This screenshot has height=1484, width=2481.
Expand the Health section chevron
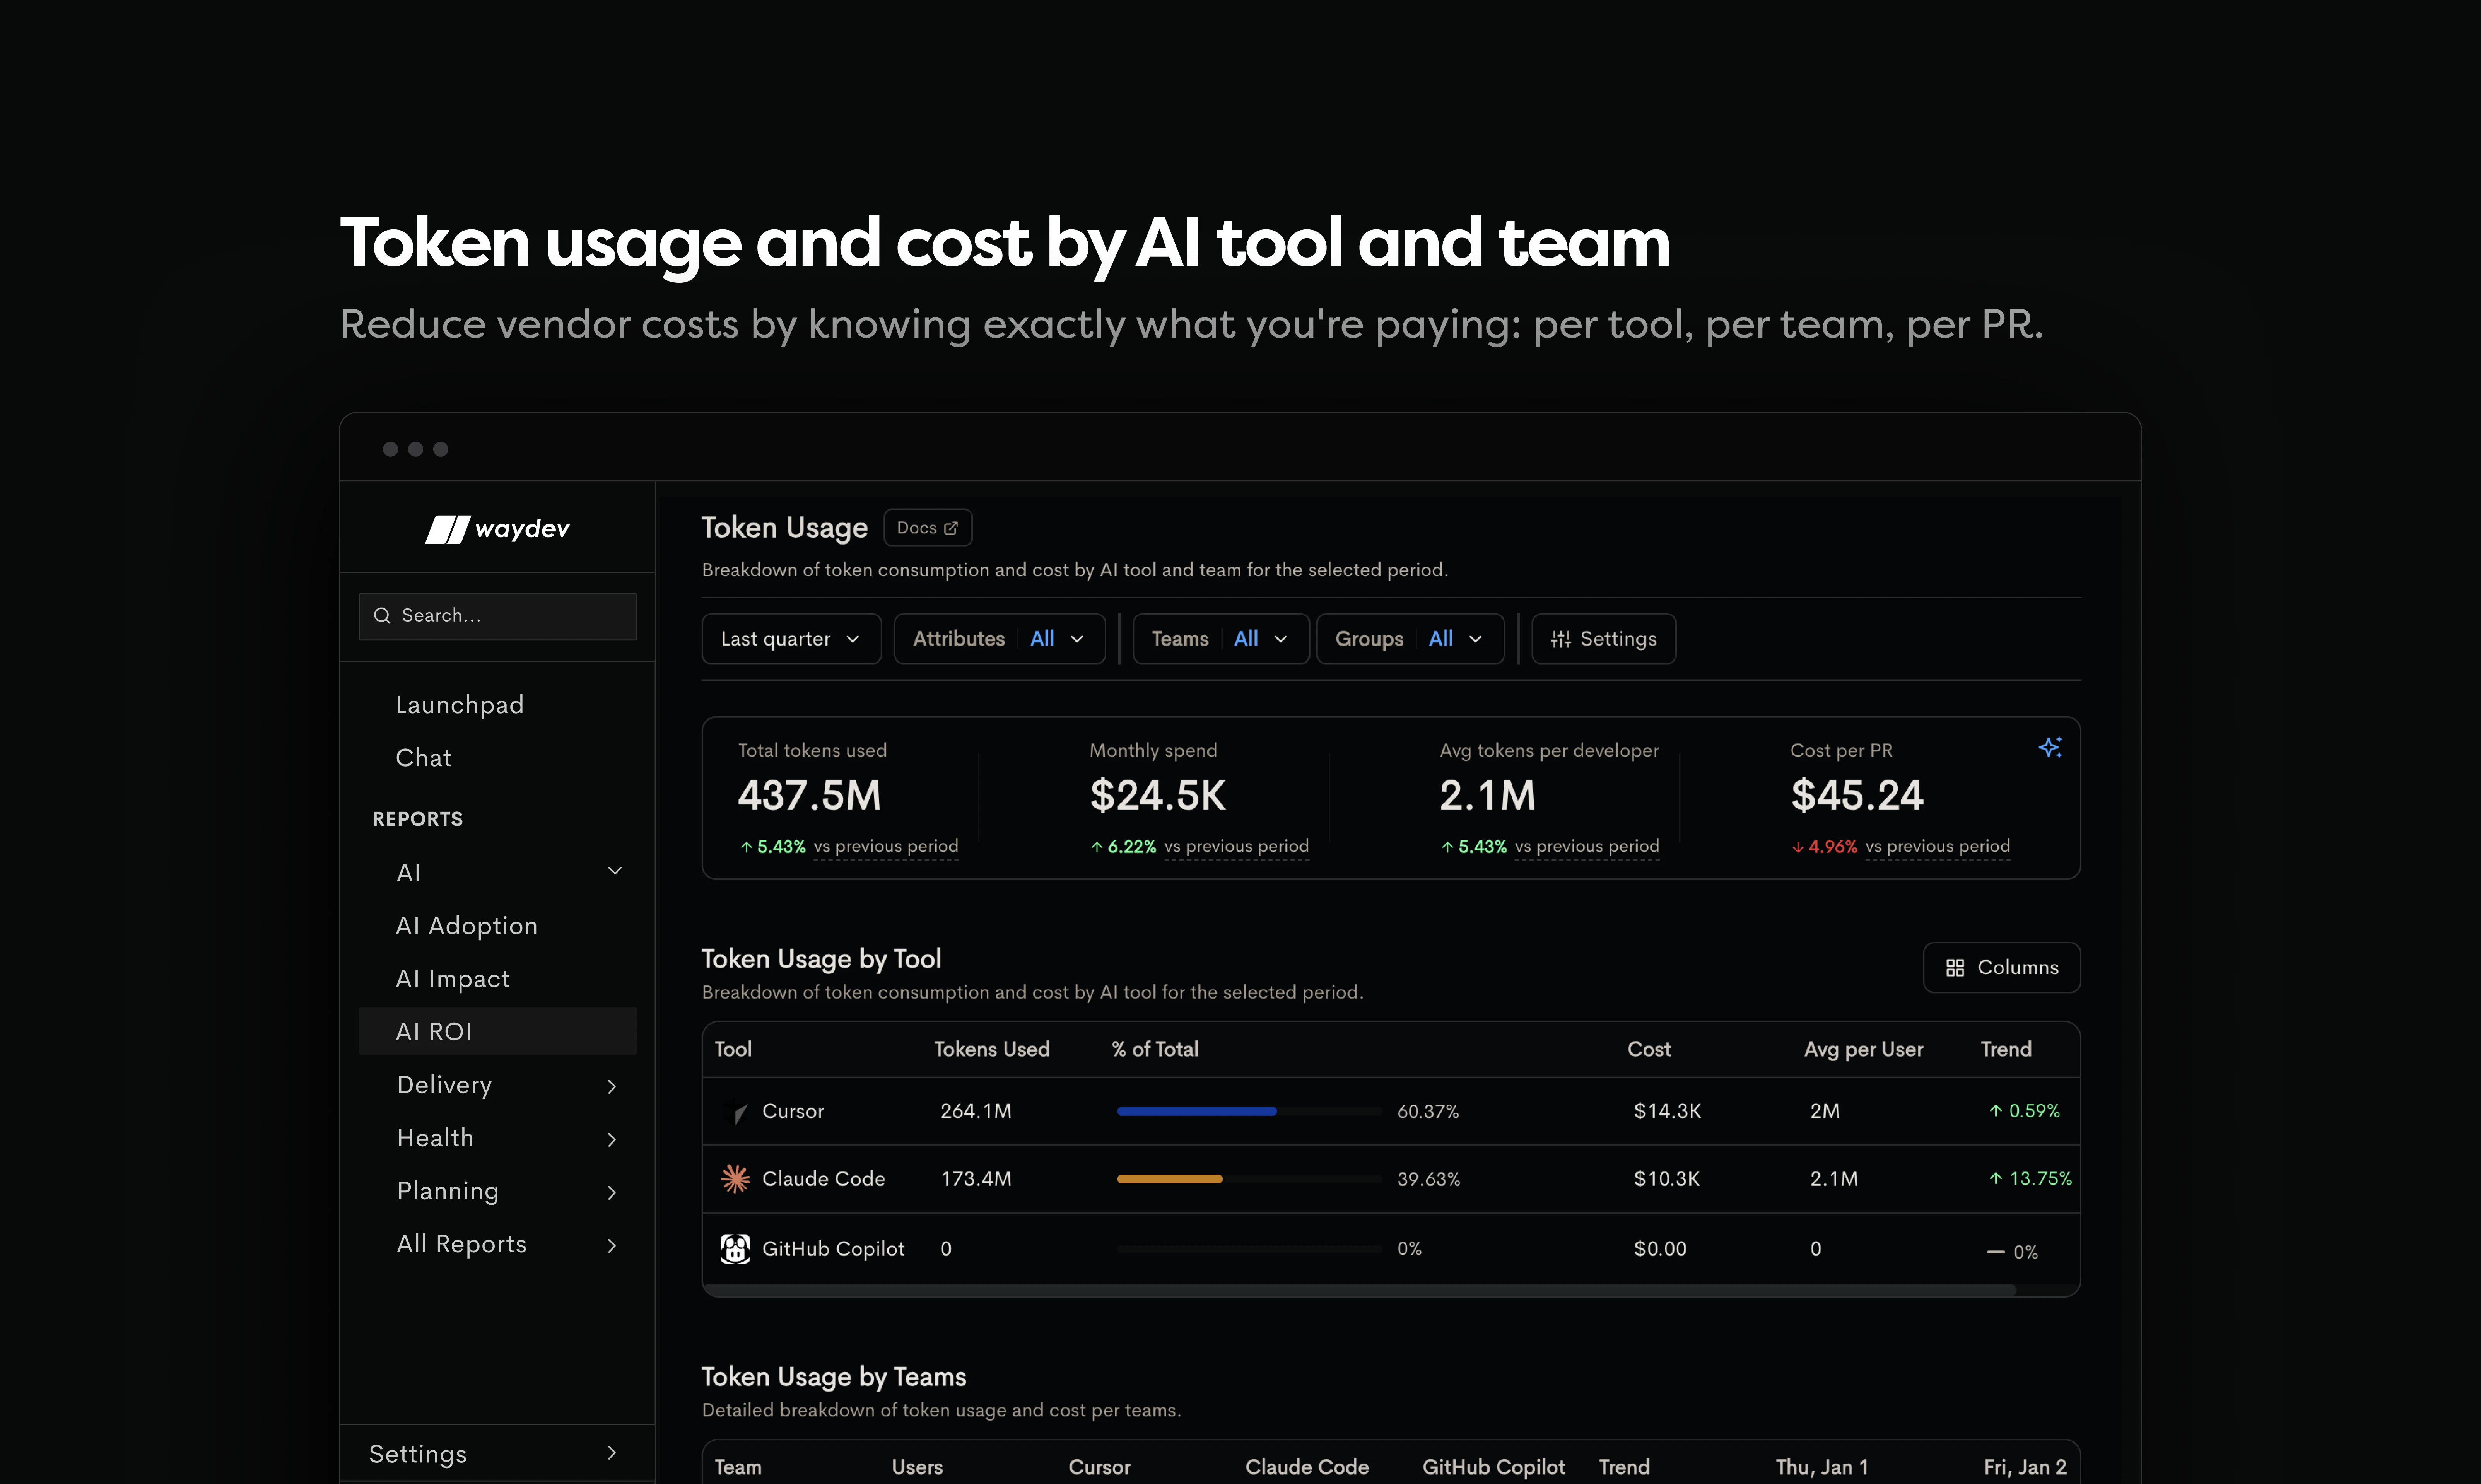coord(612,1140)
